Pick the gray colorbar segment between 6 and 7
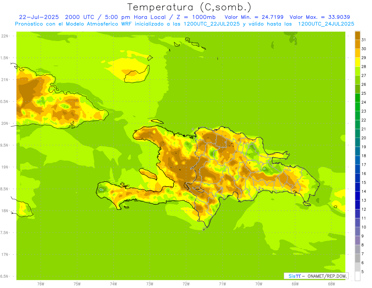Image resolution: width=372 pixels, height=288 pixels. pos(357,258)
